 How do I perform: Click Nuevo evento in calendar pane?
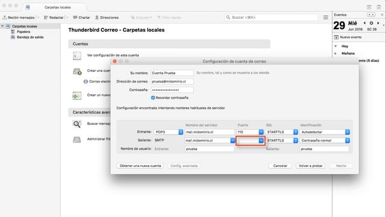pyautogui.click(x=348, y=37)
